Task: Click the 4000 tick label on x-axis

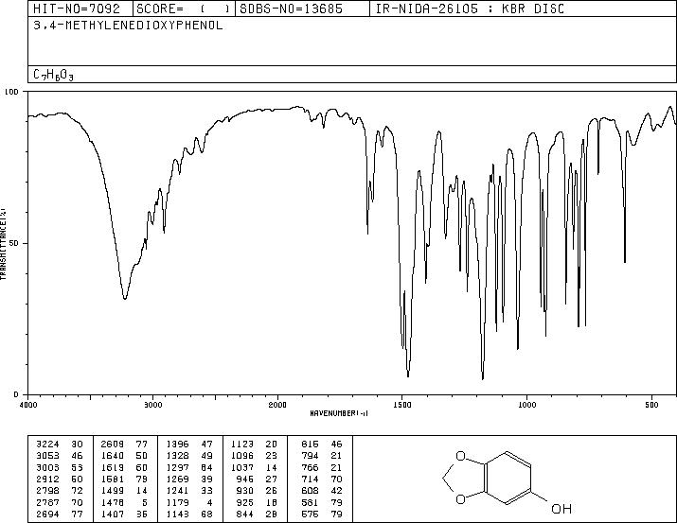Action: point(28,405)
